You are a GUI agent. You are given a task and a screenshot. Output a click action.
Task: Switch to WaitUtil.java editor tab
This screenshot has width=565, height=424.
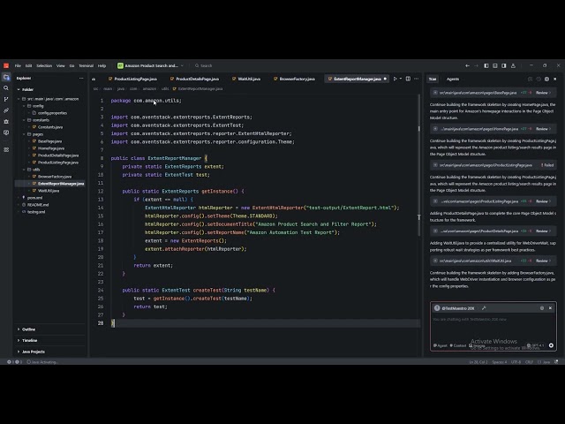tap(246, 79)
